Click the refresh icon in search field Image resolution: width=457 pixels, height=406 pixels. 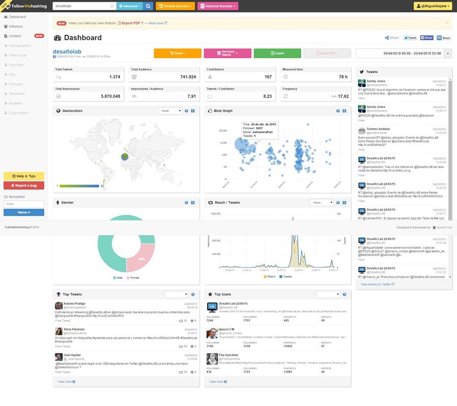tap(111, 6)
